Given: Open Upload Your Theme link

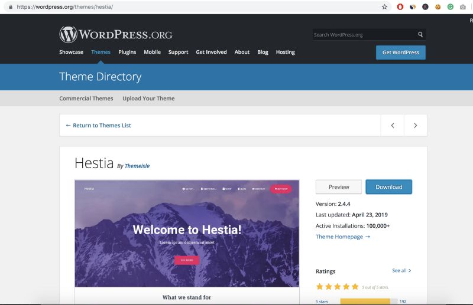Looking at the screenshot, I should coord(148,99).
